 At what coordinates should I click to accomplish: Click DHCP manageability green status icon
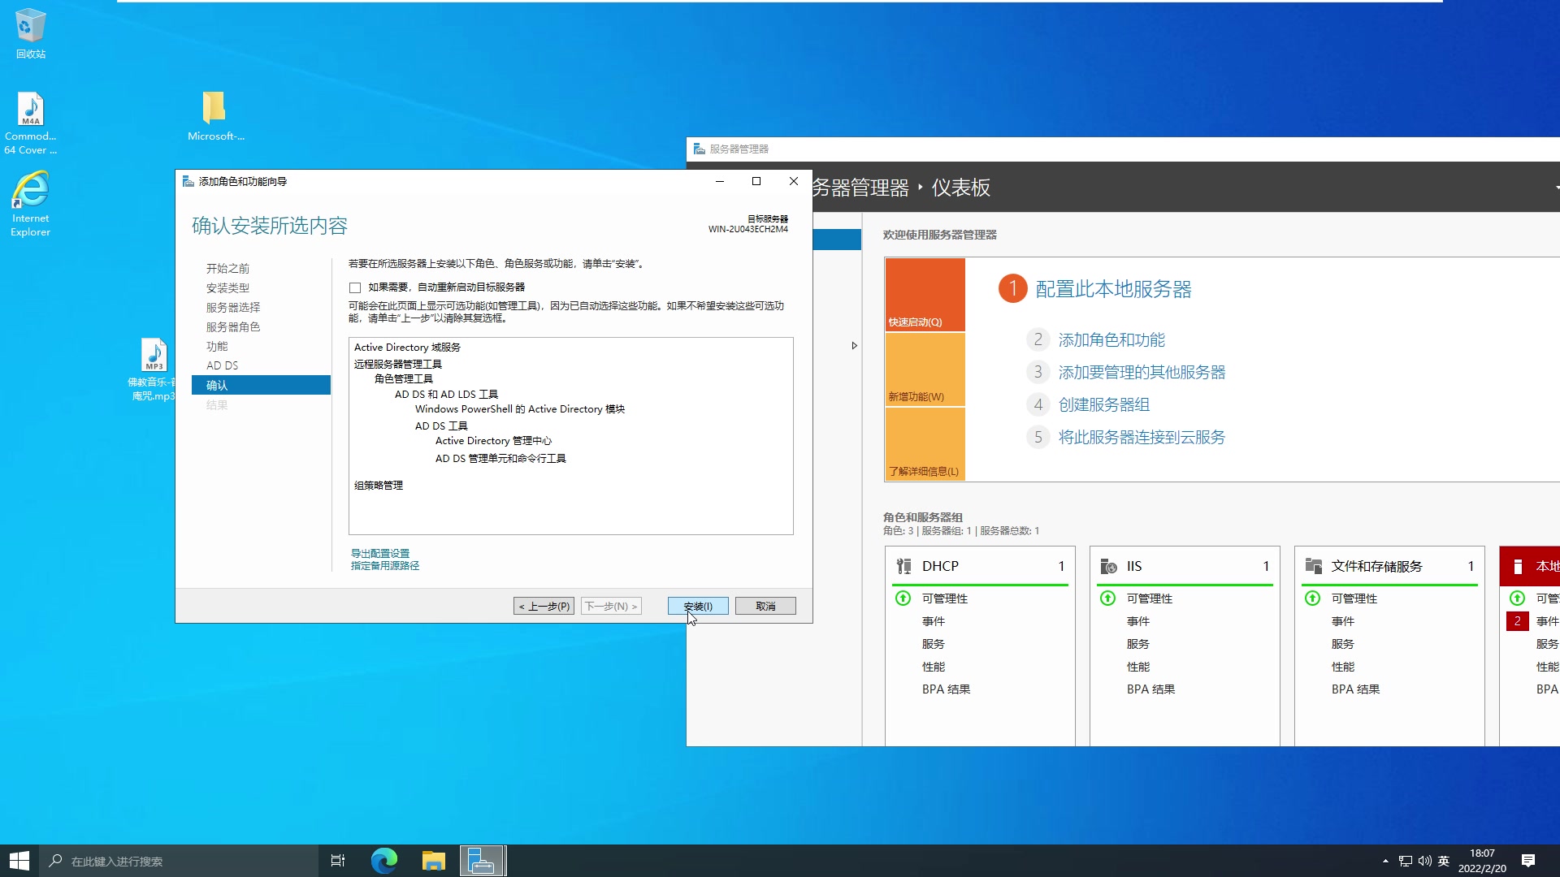coord(903,598)
